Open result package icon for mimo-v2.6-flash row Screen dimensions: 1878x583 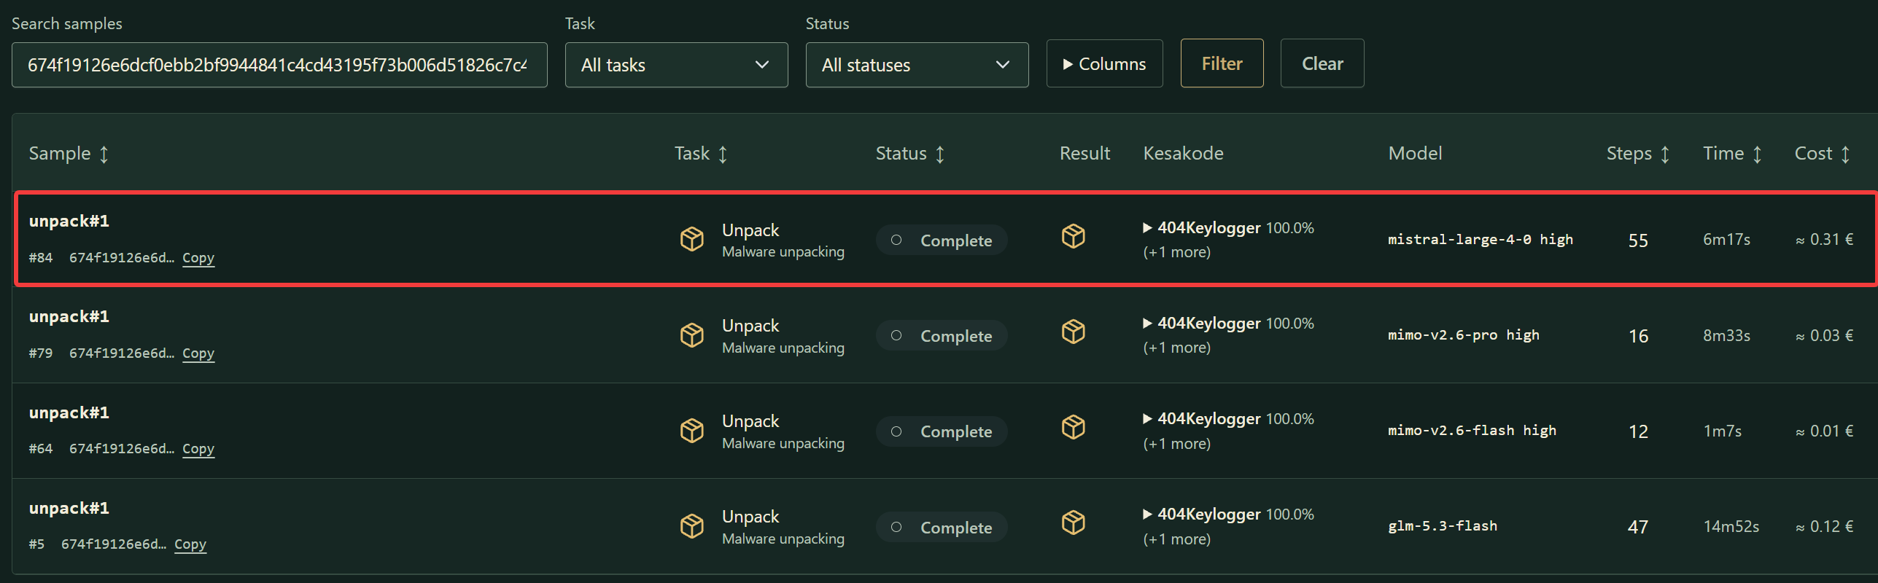click(x=1073, y=427)
